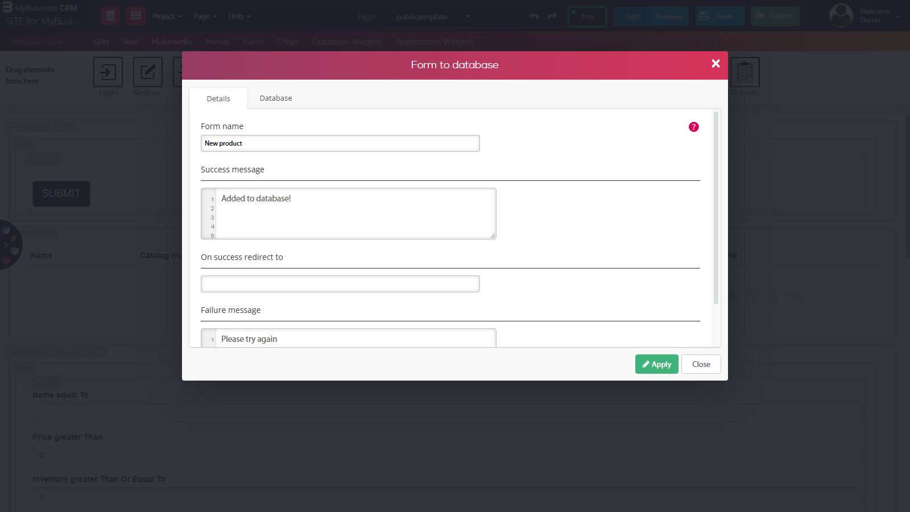Expand the Welcome Doron user menu arrow
This screenshot has width=910, height=512.
tap(897, 16)
